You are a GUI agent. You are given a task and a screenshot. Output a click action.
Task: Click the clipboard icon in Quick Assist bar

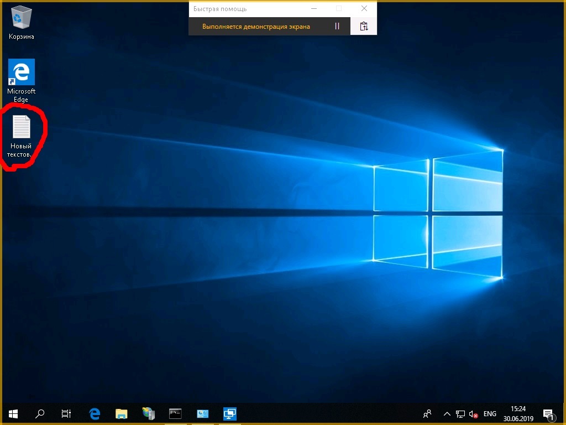364,26
